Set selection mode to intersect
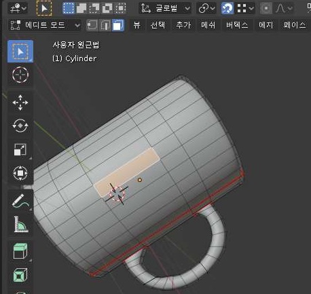 pyautogui.click(x=121, y=8)
